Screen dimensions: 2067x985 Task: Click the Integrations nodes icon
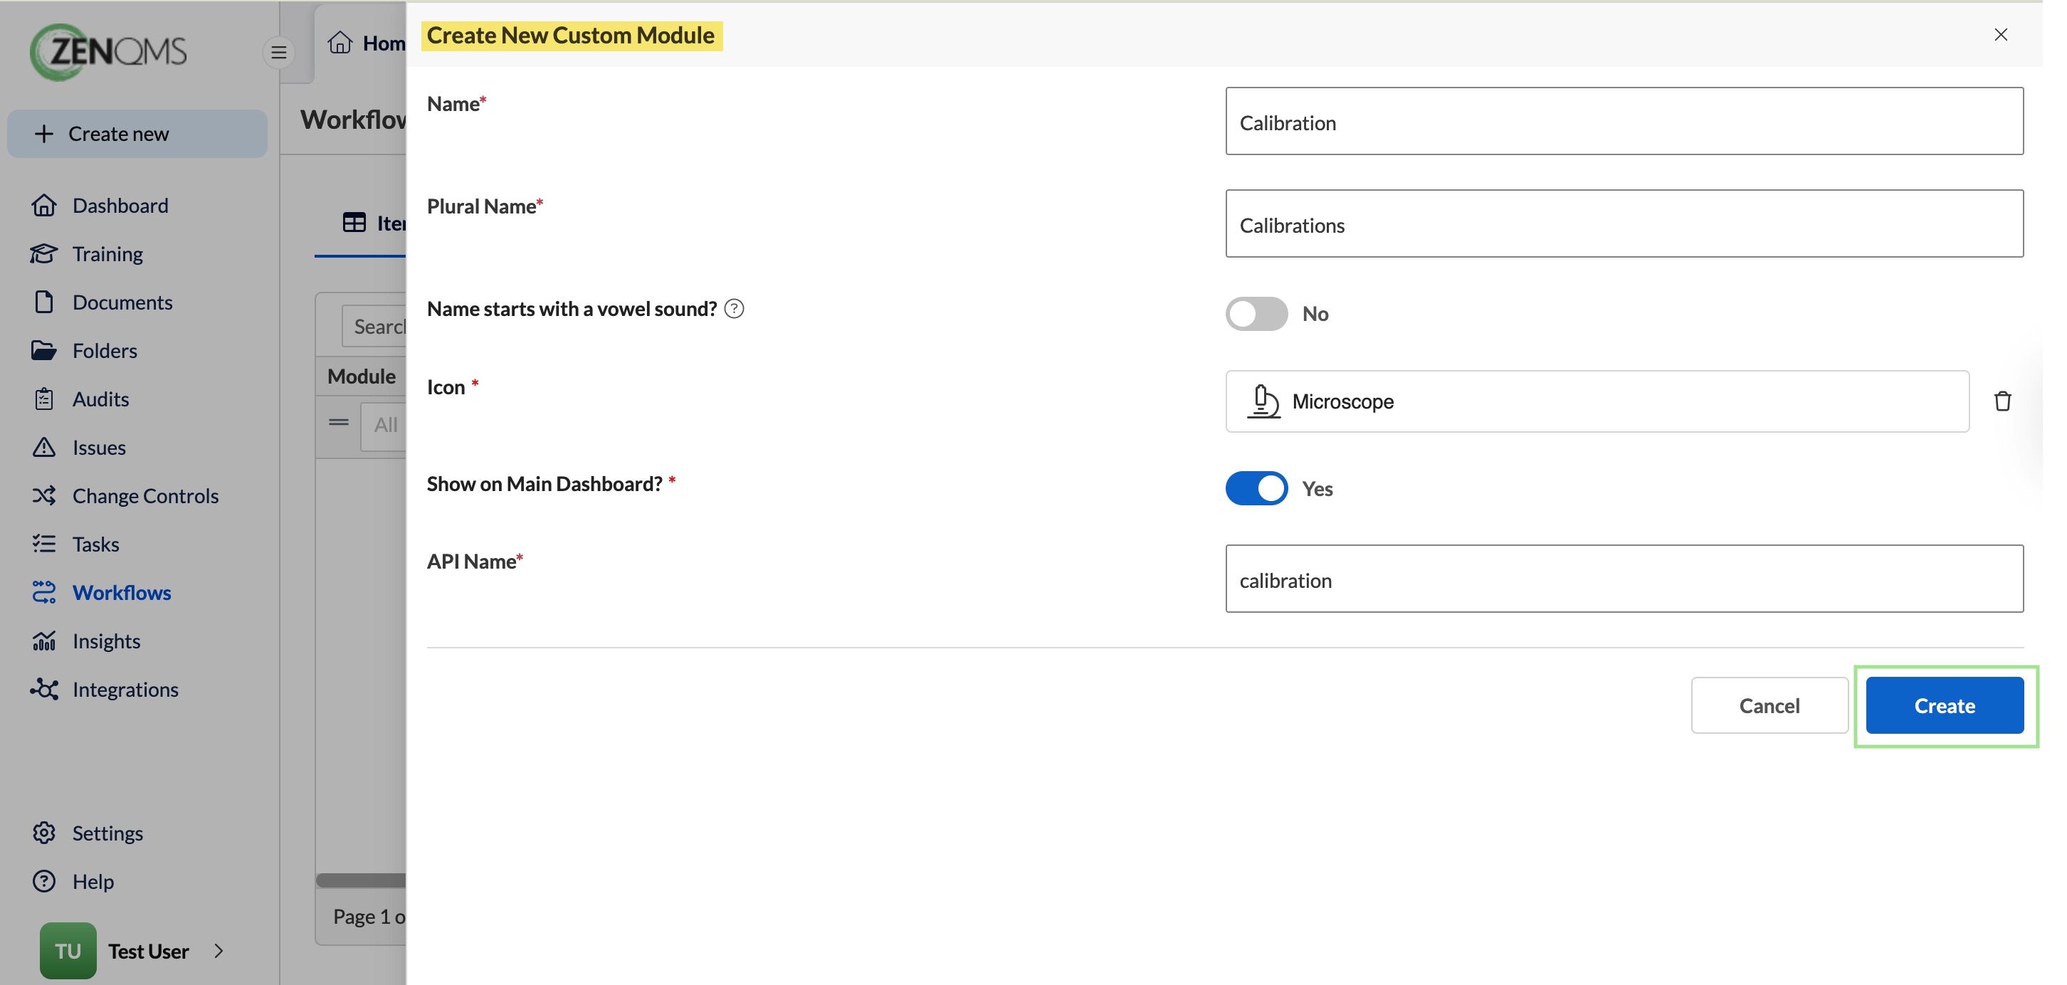click(x=44, y=689)
